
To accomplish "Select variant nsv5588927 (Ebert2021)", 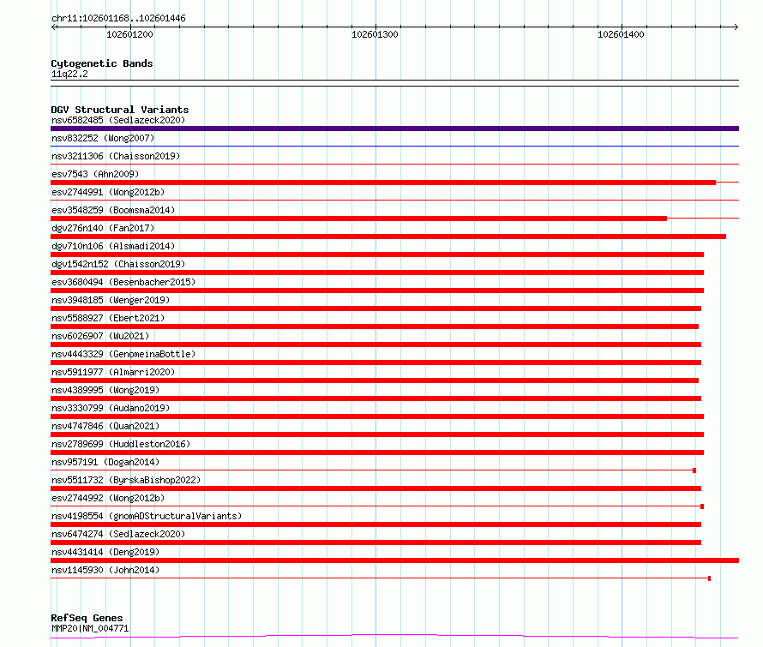I will [108, 318].
